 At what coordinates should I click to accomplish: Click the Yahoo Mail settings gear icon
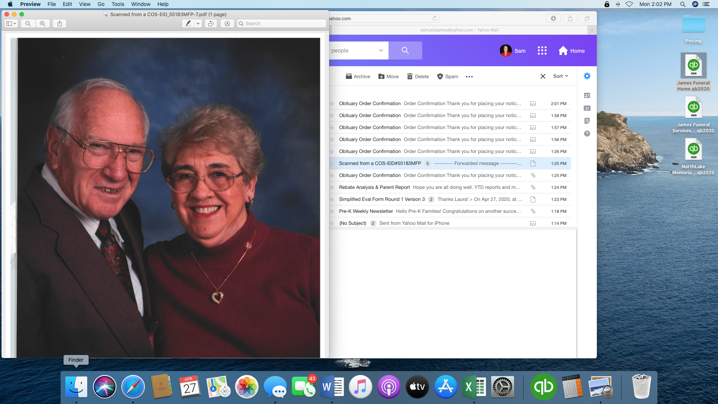587,76
